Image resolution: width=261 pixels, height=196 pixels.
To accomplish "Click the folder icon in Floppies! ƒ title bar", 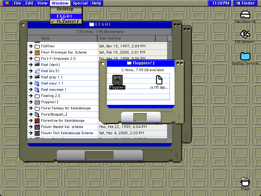I will (129, 63).
